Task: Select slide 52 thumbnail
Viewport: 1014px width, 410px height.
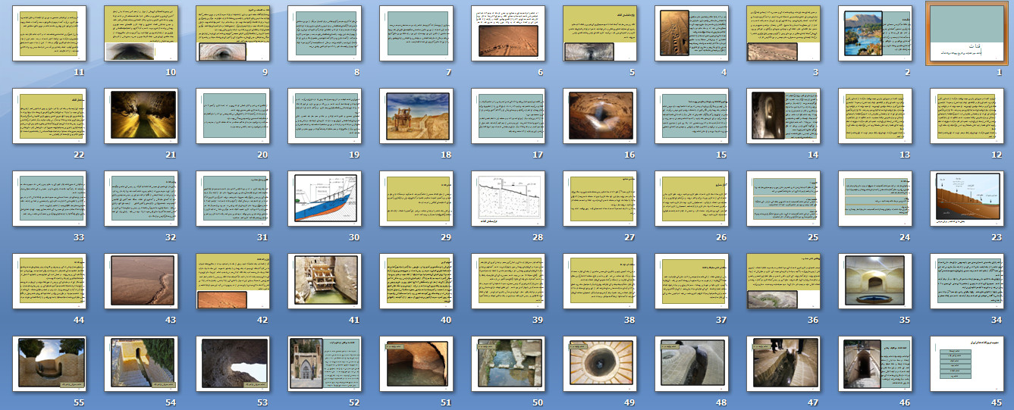Action: click(325, 364)
